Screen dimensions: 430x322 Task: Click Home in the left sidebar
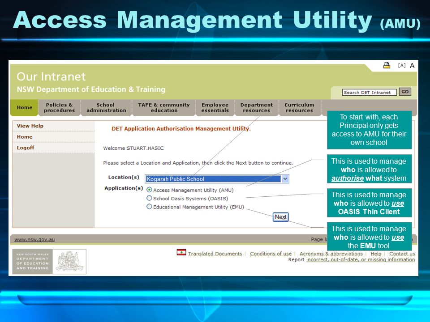click(24, 137)
